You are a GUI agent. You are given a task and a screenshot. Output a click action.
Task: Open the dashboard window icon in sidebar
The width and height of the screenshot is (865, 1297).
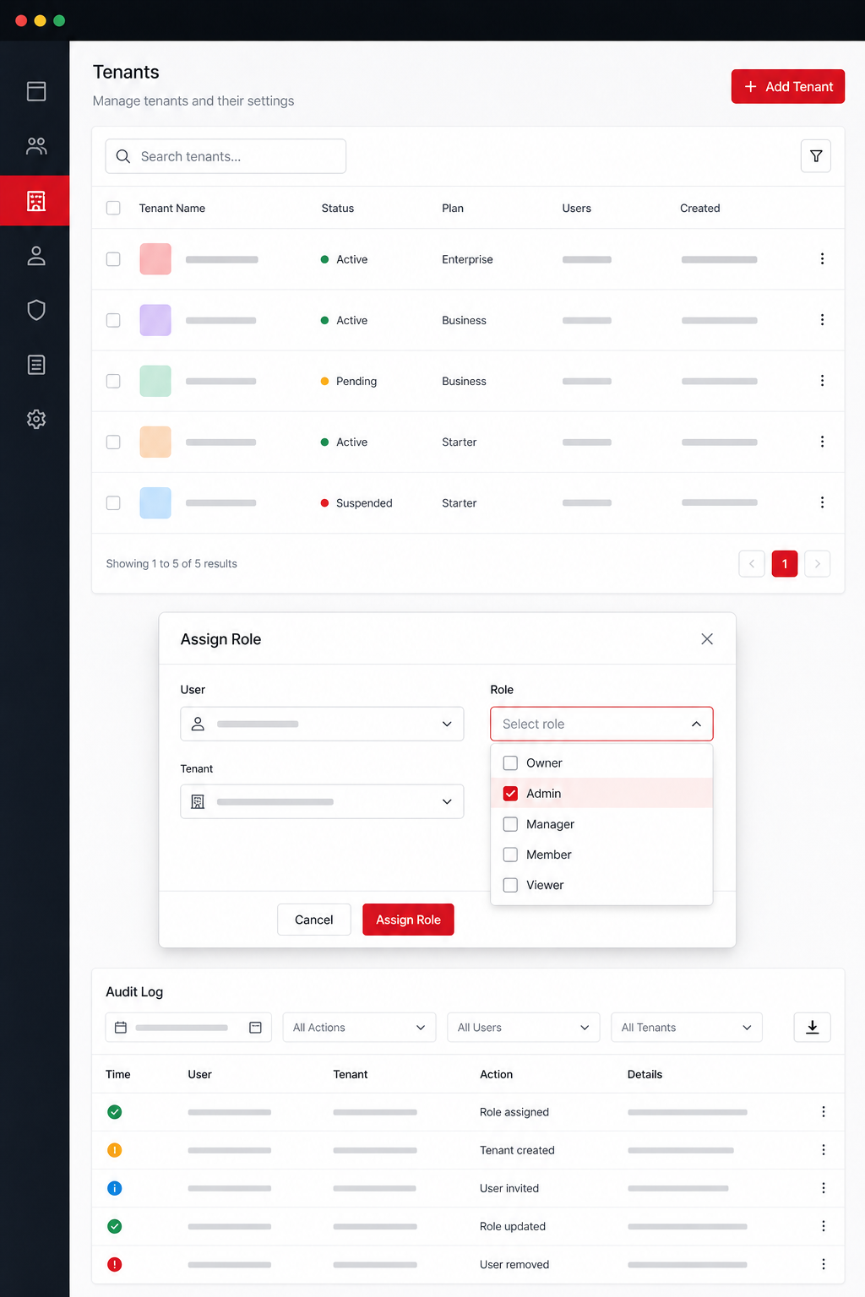pos(36,91)
